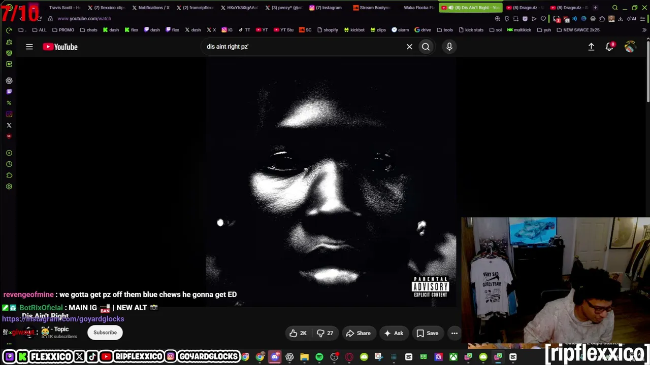Screen dimensions: 650x365
Task: Reload the page with the refresh button
Action: (x=39, y=19)
